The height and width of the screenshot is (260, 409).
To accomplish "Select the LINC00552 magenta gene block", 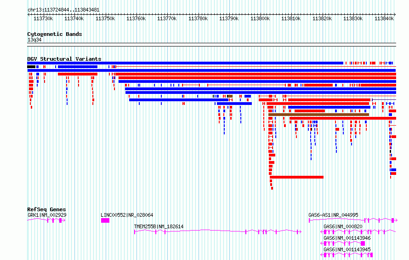I will coord(105,220).
